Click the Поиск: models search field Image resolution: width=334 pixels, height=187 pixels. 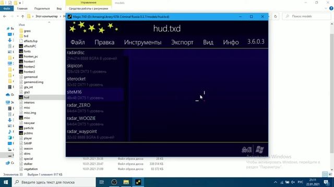[307, 16]
